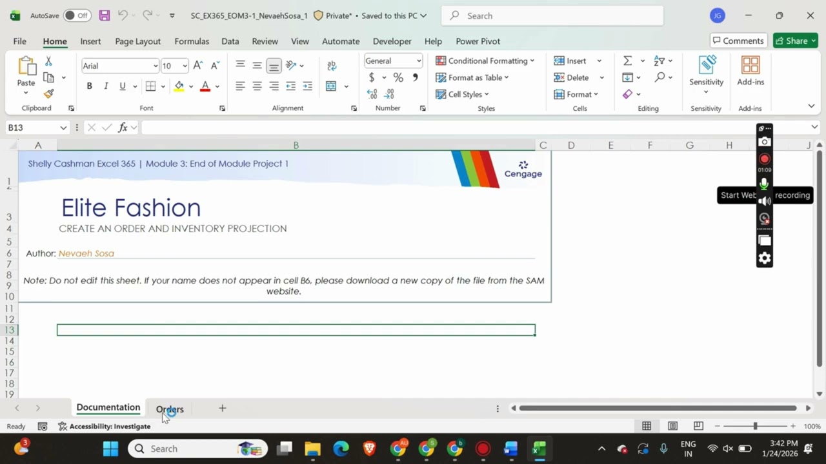This screenshot has width=826, height=464.
Task: Expand Cell Styles menu
Action: tap(462, 94)
